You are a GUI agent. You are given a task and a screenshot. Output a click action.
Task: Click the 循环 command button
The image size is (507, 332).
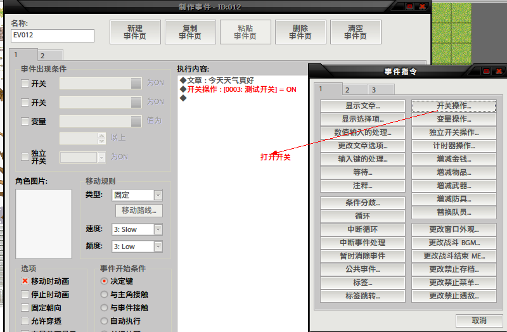pos(363,216)
